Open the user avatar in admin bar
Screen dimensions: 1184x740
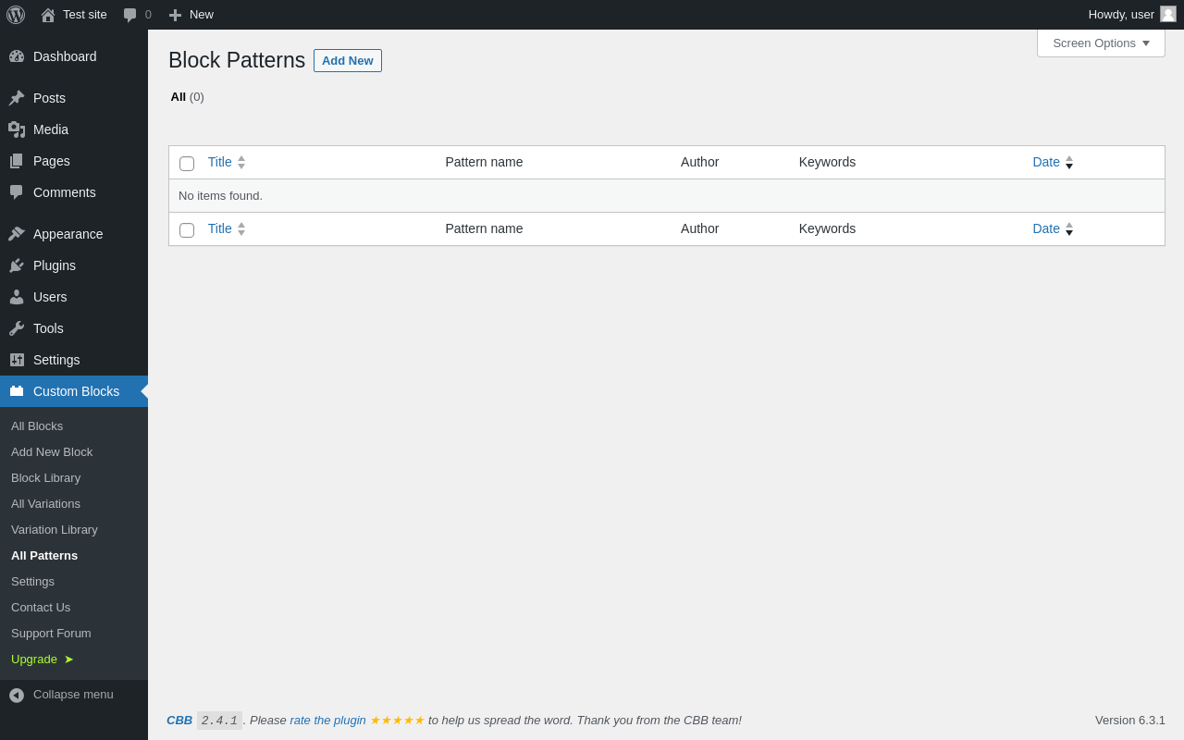(1168, 14)
